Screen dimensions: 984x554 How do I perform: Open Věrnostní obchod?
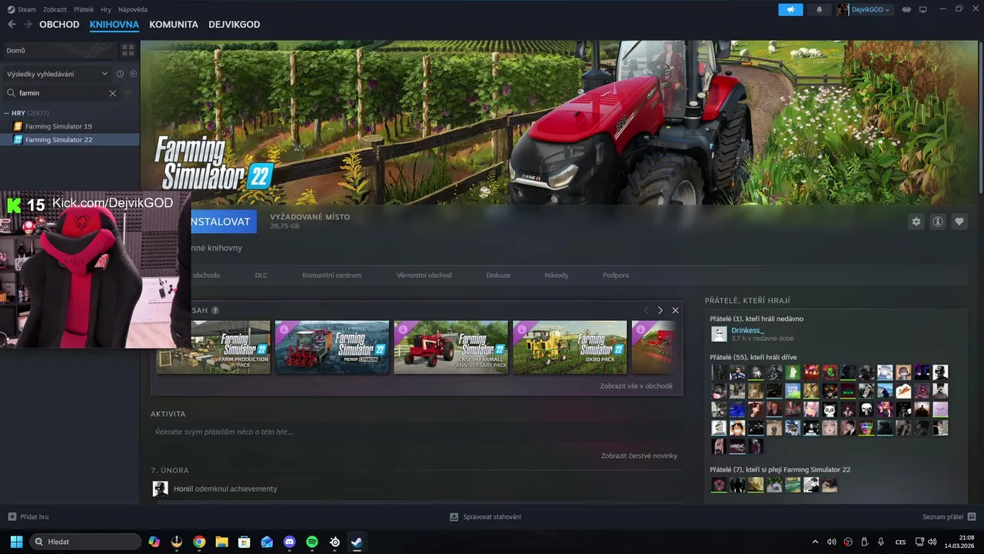(424, 275)
